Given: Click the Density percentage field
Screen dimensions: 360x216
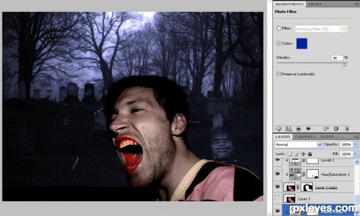Looking at the screenshot, I should [337, 58].
